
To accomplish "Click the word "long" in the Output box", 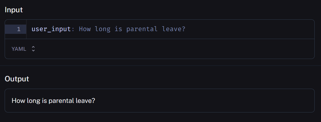I will (31, 101).
